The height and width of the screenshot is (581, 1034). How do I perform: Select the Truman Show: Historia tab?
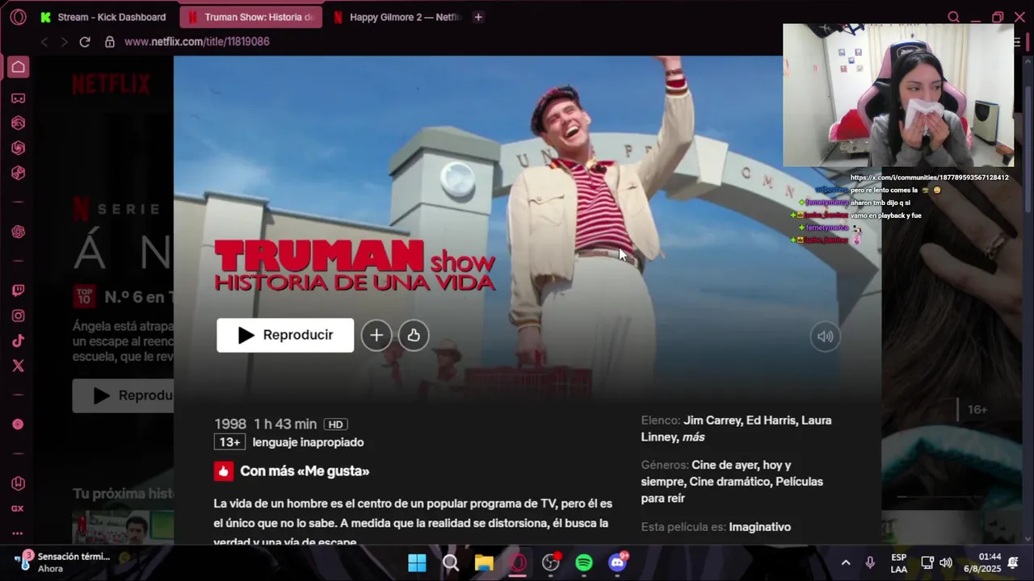[250, 17]
